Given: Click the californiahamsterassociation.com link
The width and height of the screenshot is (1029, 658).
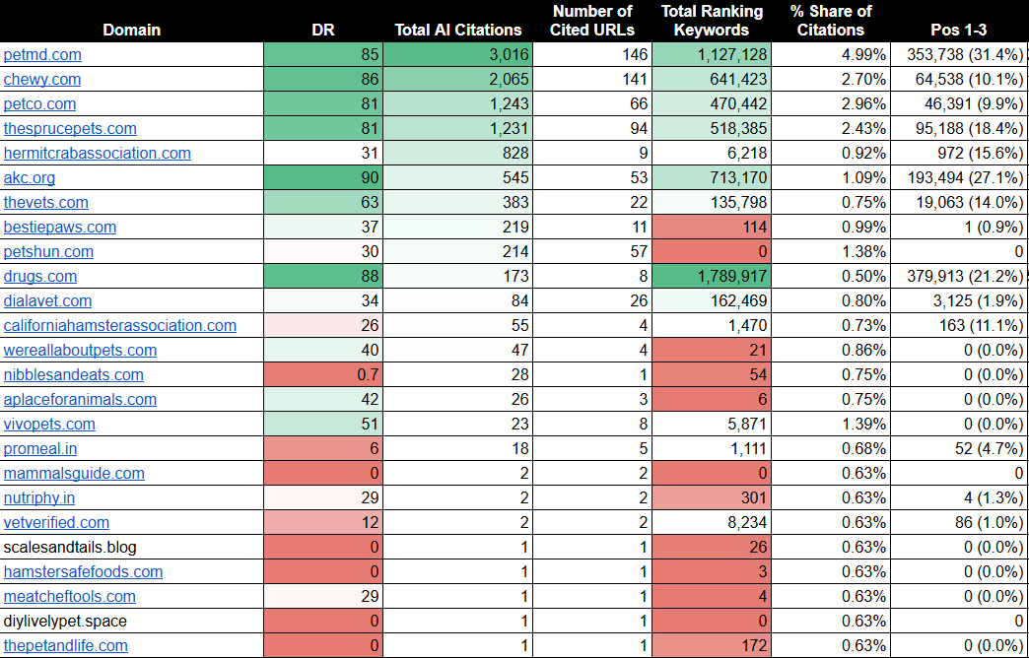Looking at the screenshot, I should (x=119, y=326).
